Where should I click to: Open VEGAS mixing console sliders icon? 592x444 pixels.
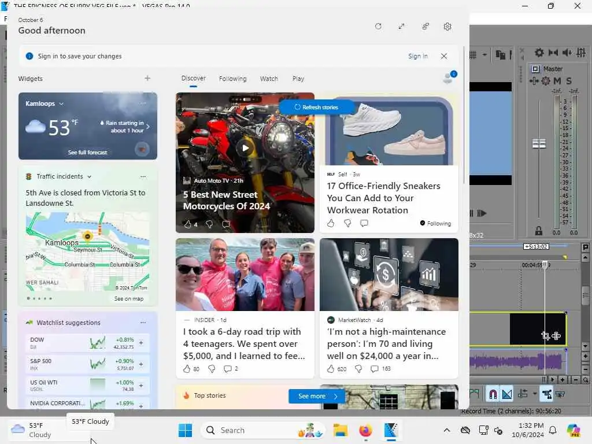pos(582,53)
